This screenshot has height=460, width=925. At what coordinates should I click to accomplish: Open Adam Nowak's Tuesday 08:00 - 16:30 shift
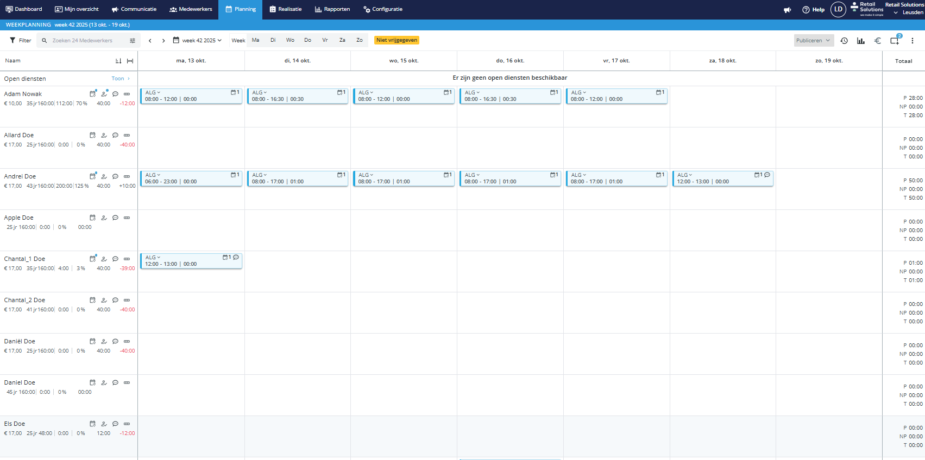coord(297,96)
